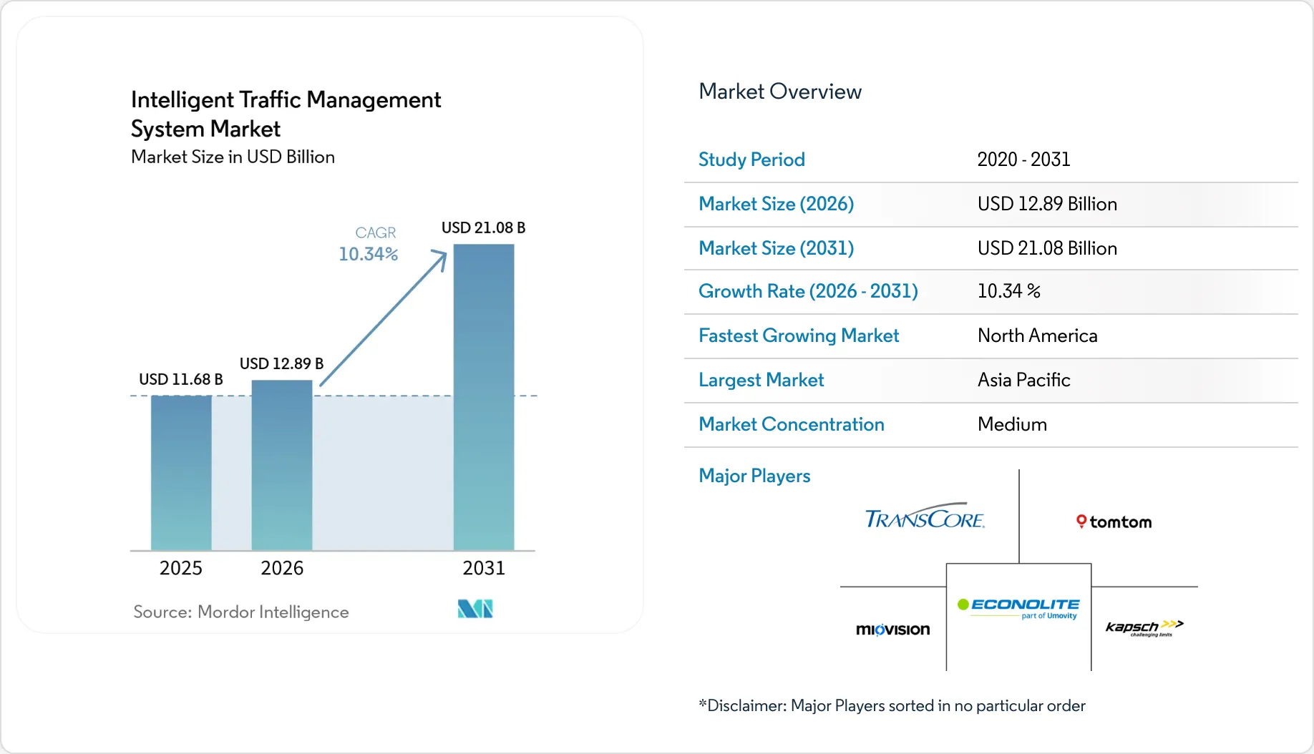Click the '10.34 %' growth rate value
1314x754 pixels.
pos(1009,291)
